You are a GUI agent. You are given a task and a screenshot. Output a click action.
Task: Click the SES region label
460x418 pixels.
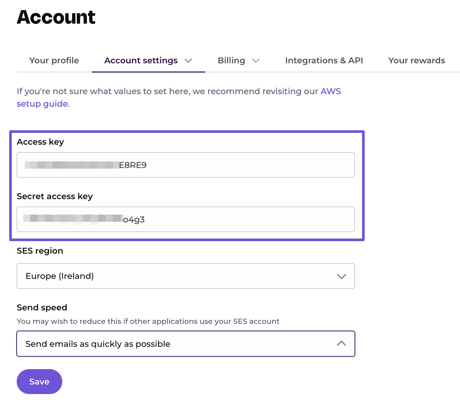(40, 251)
